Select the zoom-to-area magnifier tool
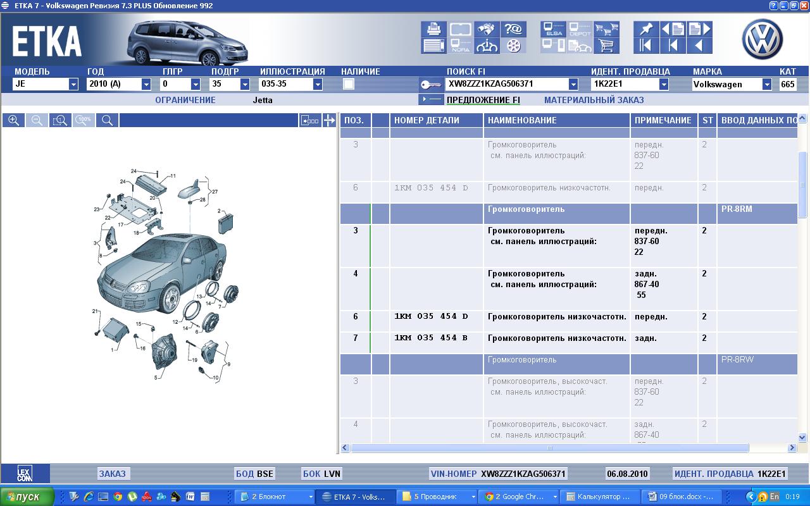 [60, 120]
